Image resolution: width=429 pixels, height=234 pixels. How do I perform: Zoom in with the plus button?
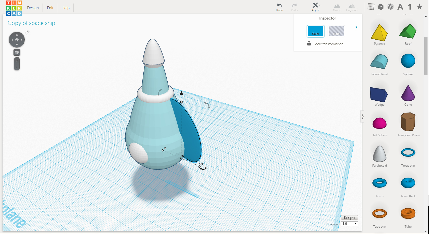click(x=17, y=61)
